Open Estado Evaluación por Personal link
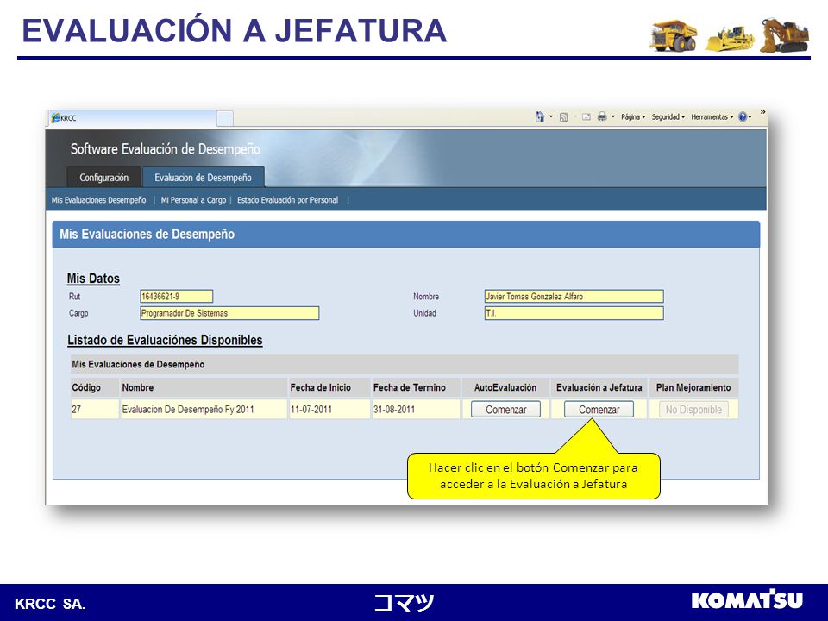This screenshot has width=828, height=621. click(288, 200)
